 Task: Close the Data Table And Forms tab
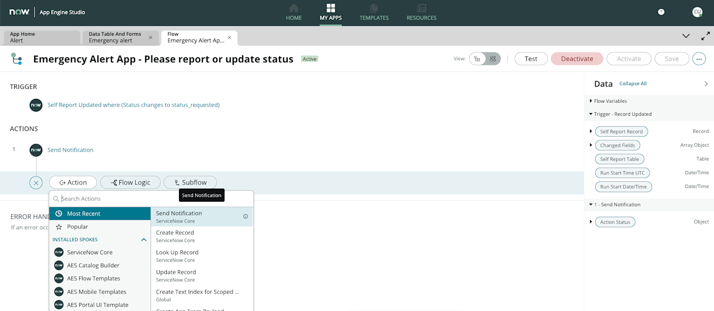(150, 38)
